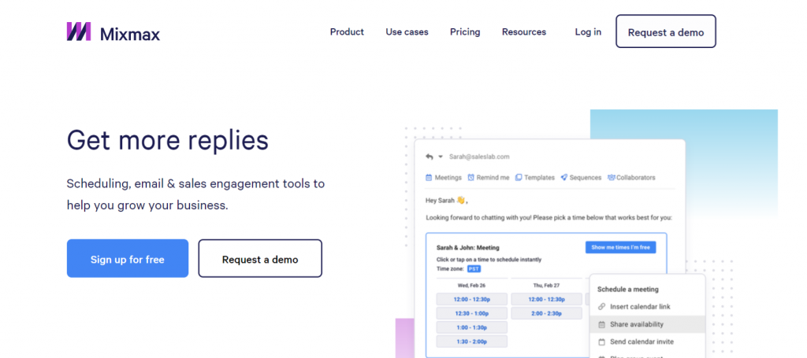
Task: Click the Collaborators people icon
Action: [x=612, y=178]
